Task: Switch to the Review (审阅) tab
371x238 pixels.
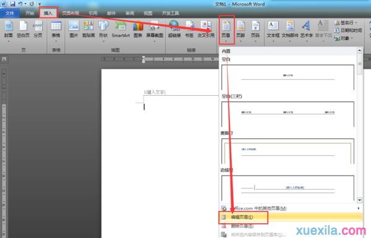Action: pyautogui.click(x=130, y=13)
